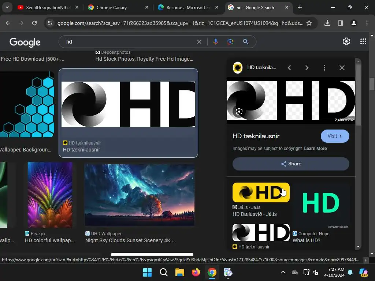The image size is (375, 281).
Task: Open the Night Sky Clouds Sunset Scenery thumbnail
Action: [x=140, y=195]
